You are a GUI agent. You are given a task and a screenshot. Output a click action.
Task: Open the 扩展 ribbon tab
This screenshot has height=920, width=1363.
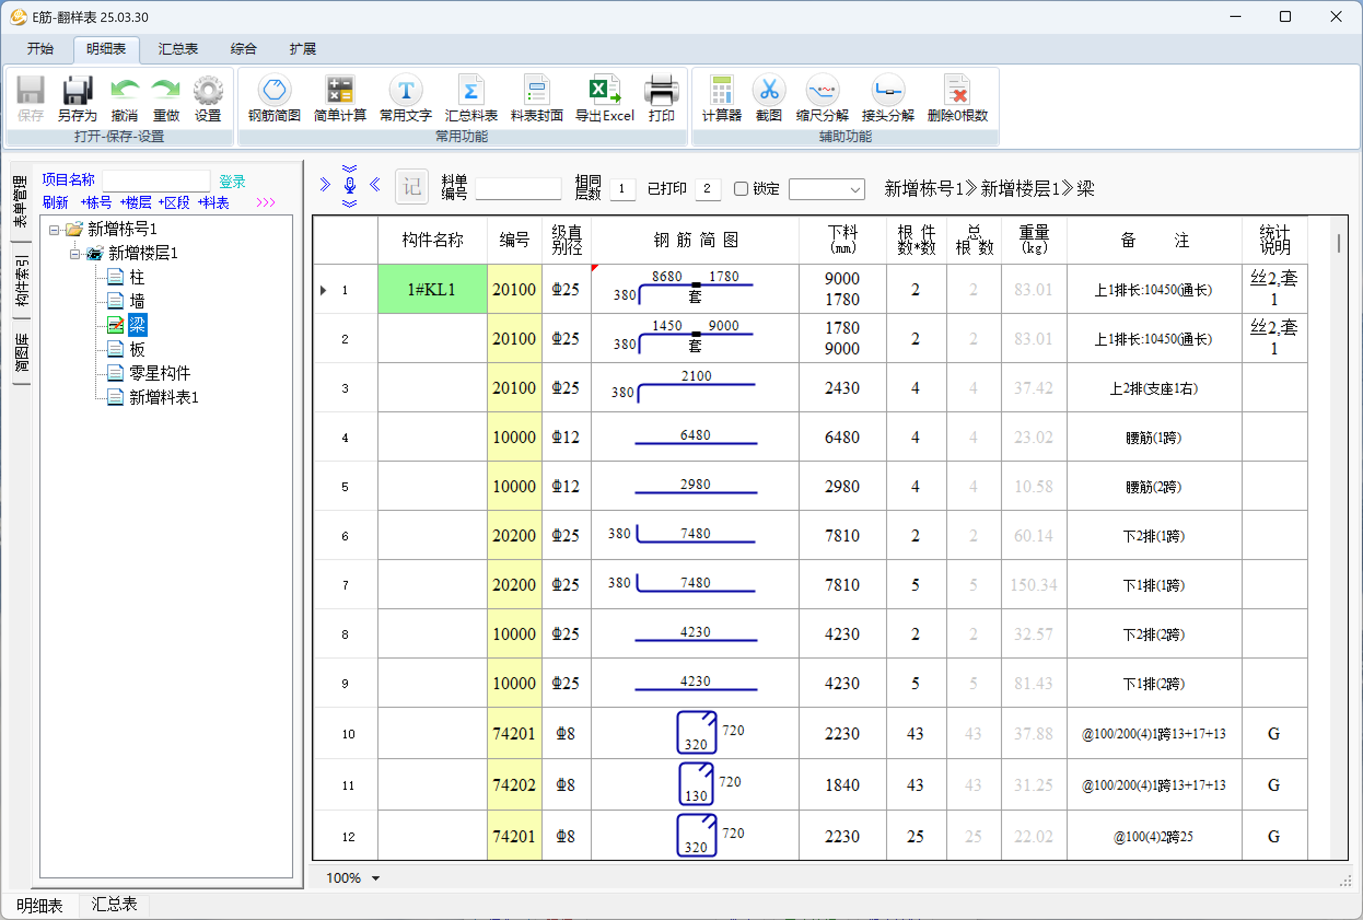[x=302, y=49]
